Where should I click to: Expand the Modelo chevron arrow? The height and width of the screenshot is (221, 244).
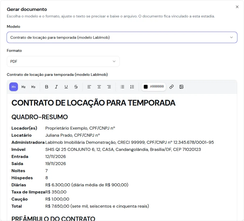231,37
